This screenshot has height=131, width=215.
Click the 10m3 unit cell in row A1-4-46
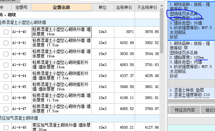tap(103, 98)
